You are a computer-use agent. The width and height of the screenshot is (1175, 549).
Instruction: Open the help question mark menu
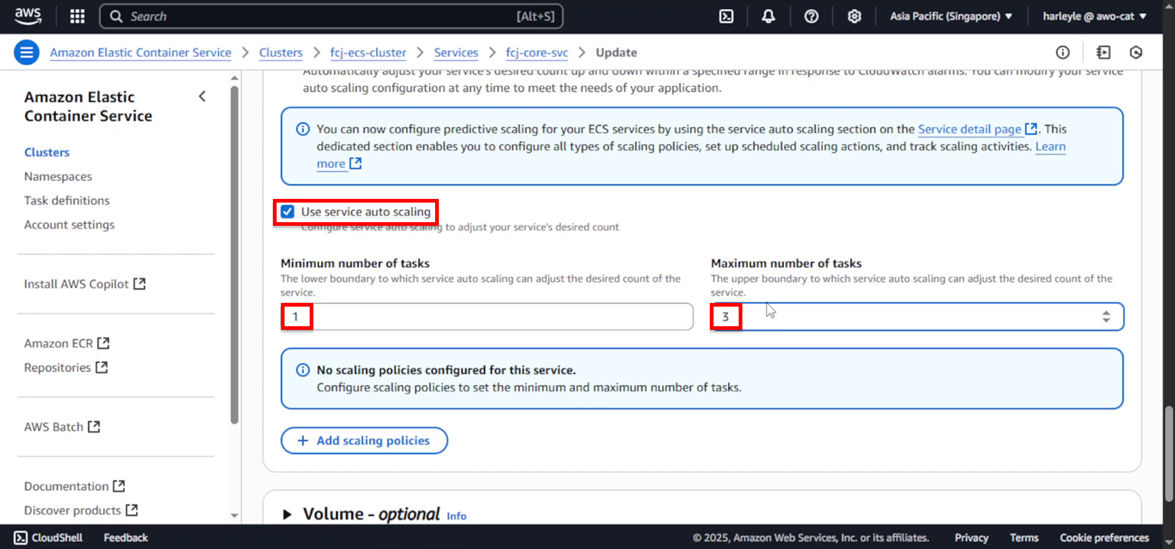pos(811,17)
